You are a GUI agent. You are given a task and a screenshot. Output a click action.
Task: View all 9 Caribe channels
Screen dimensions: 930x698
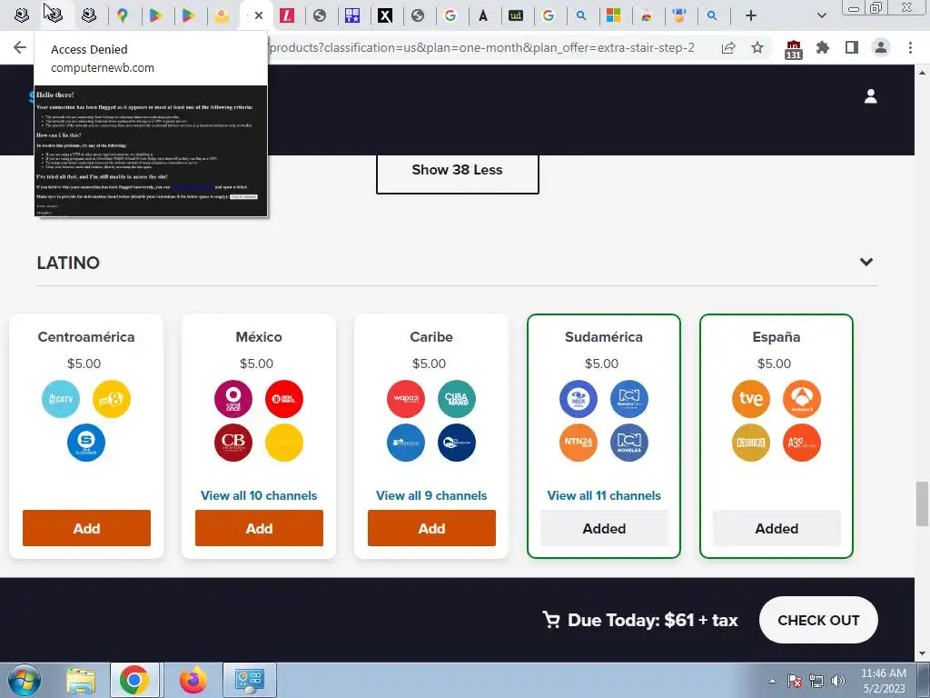click(x=431, y=495)
